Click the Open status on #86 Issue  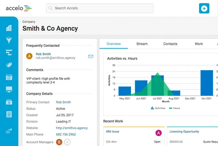[x=157, y=142]
